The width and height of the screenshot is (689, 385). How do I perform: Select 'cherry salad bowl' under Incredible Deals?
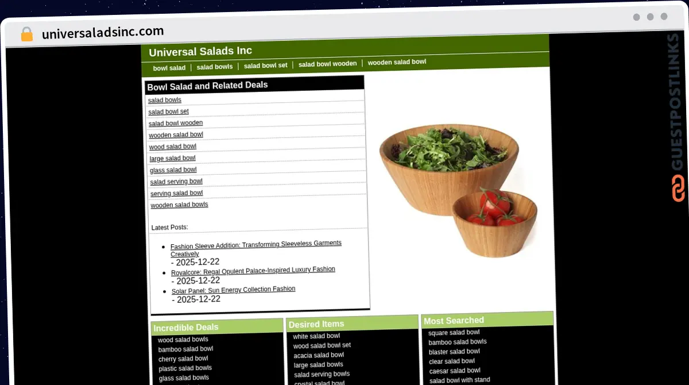click(183, 359)
